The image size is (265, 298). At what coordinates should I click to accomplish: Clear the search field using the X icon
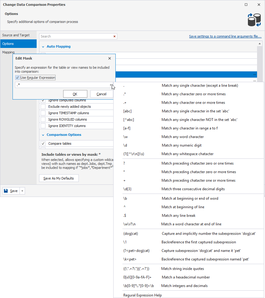[x=114, y=36]
